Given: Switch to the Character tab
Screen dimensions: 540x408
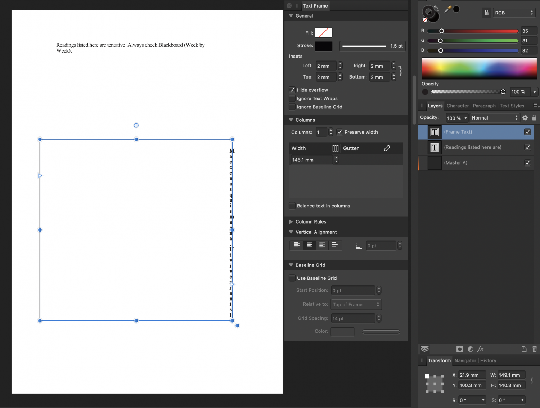Looking at the screenshot, I should [458, 106].
